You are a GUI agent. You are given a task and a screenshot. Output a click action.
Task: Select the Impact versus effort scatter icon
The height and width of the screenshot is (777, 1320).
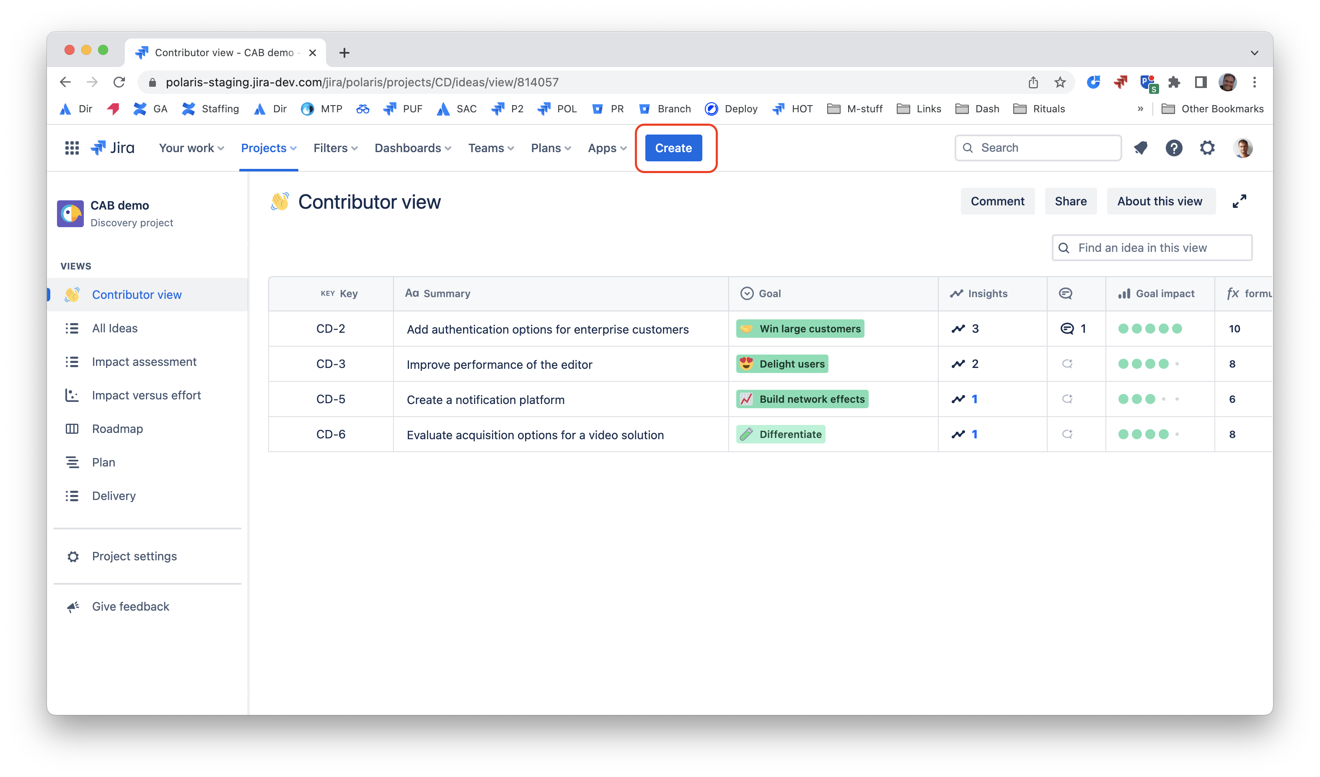73,395
